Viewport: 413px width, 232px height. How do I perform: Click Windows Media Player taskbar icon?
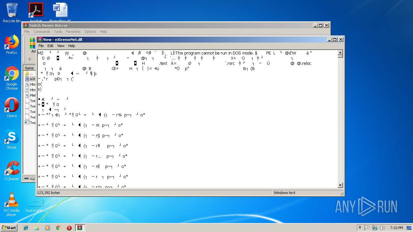(x=47, y=228)
